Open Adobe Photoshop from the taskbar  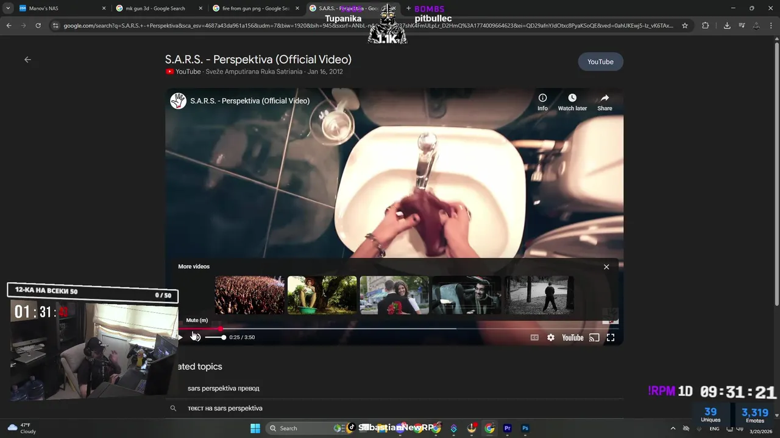[x=525, y=428]
